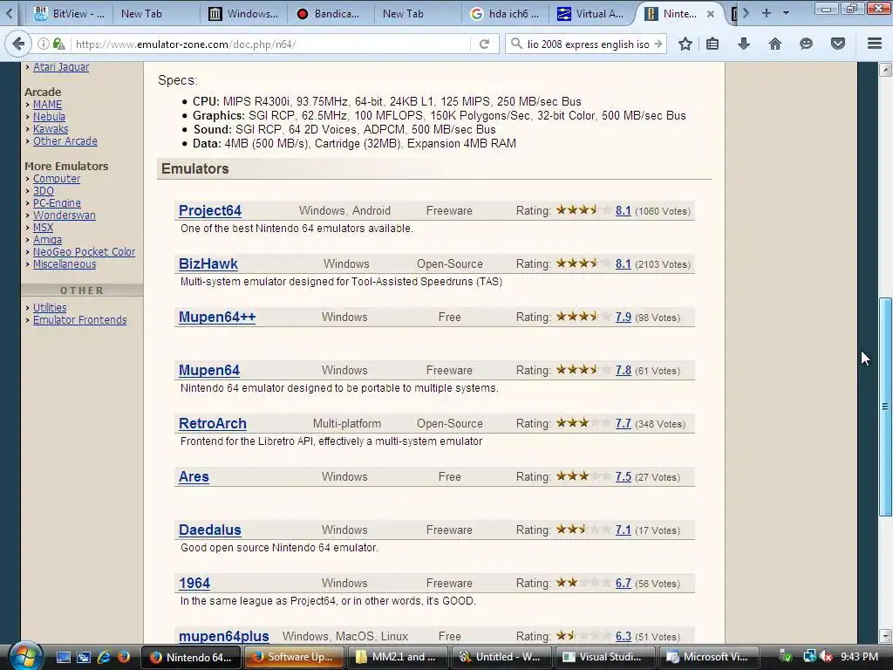Click the chat smiley toolbar icon
Image resolution: width=893 pixels, height=670 pixels.
pyautogui.click(x=806, y=44)
